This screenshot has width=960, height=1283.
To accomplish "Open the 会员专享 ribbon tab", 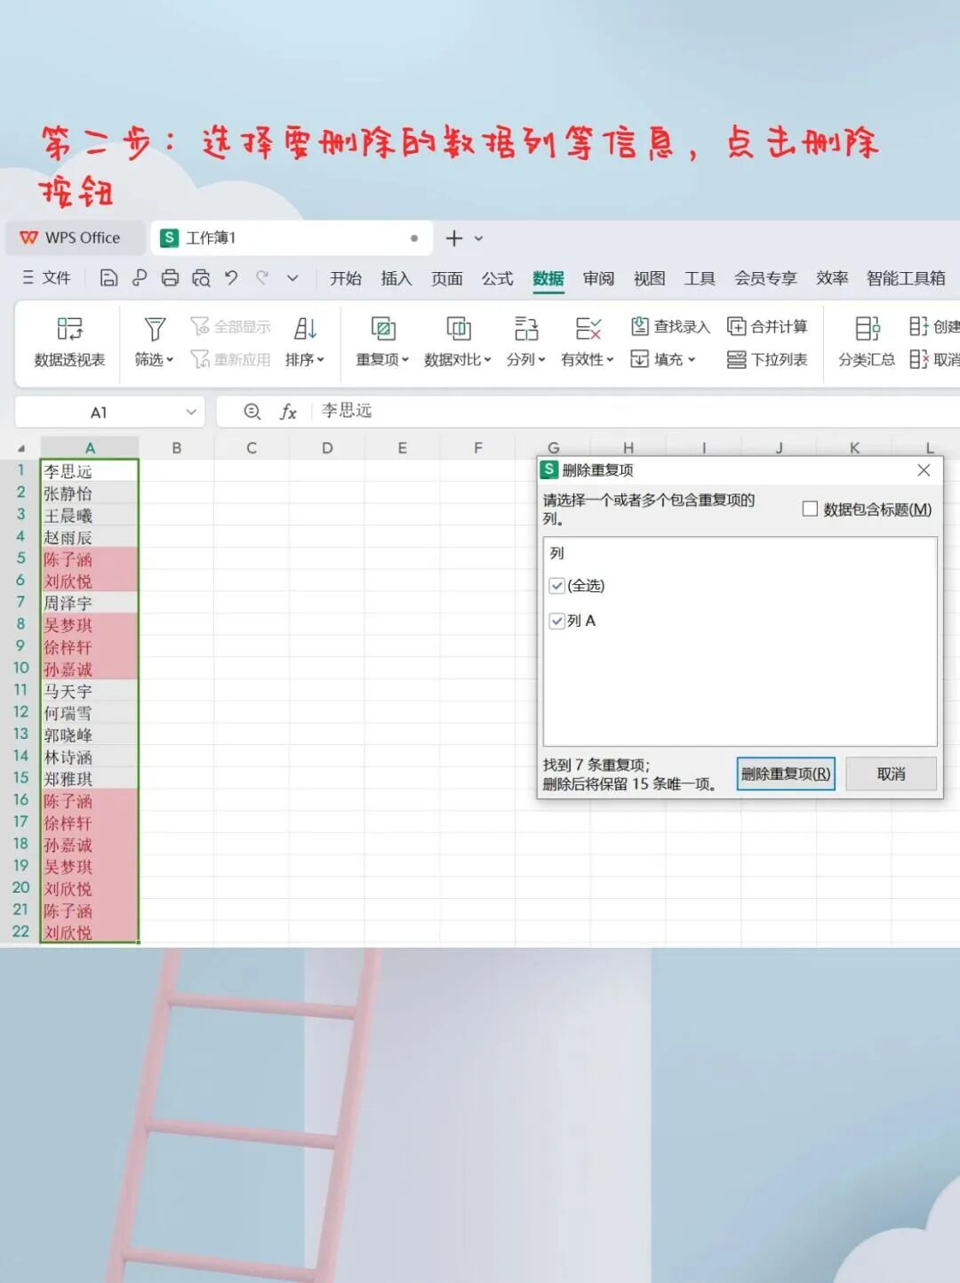I will [x=765, y=278].
